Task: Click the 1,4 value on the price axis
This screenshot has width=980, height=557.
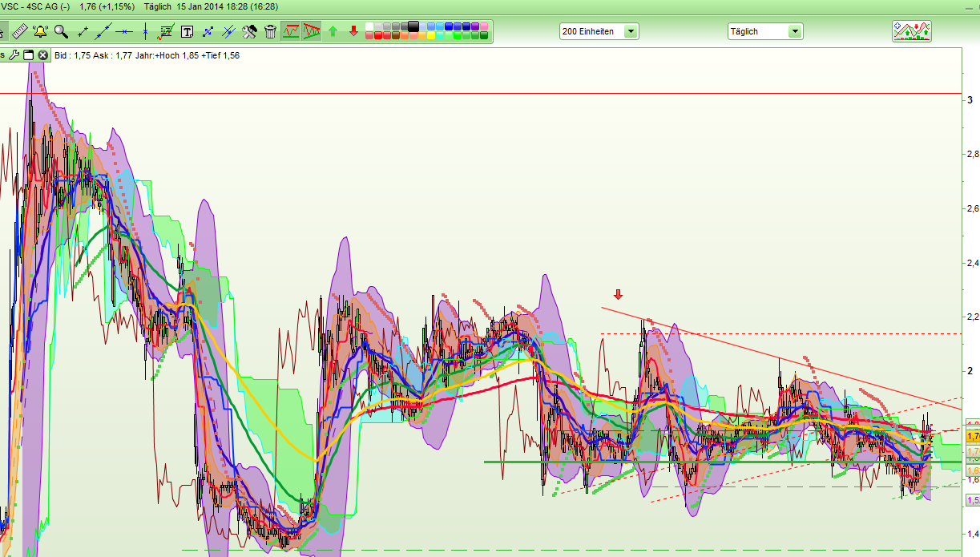Action: click(x=973, y=535)
